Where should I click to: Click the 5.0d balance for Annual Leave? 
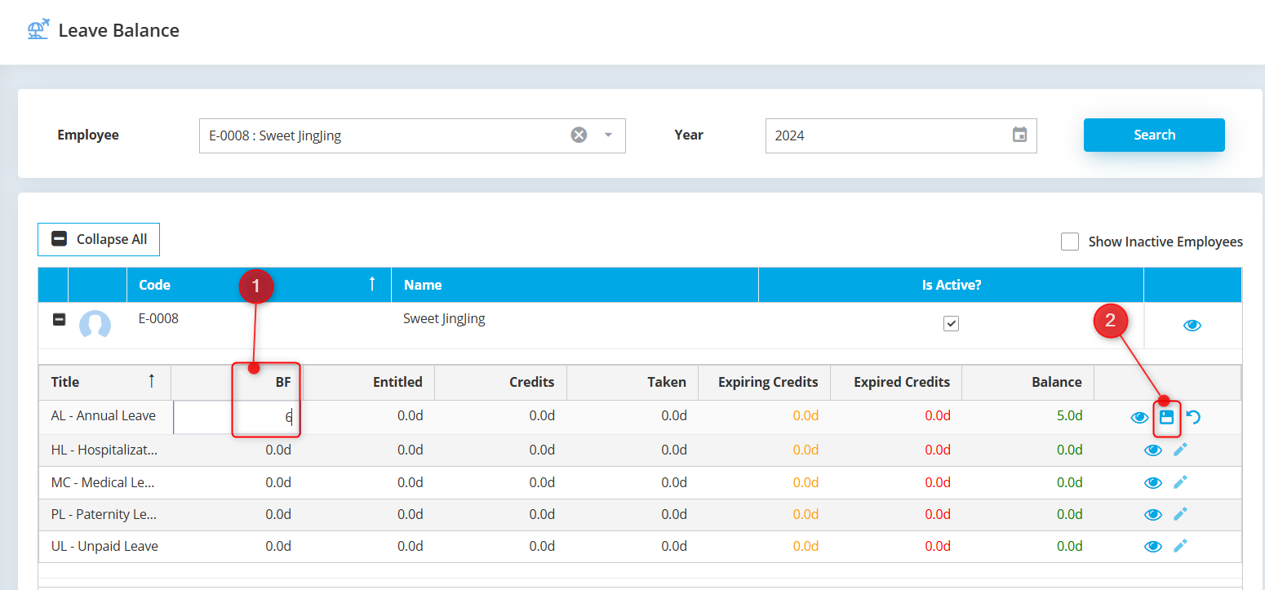[x=1069, y=415]
